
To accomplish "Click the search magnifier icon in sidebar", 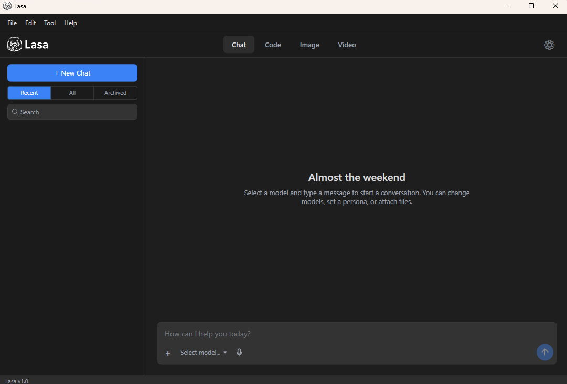I will point(15,112).
